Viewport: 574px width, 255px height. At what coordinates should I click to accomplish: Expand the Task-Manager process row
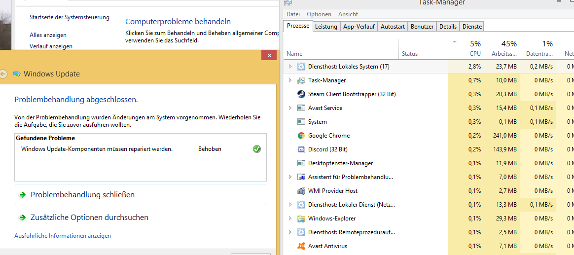(290, 80)
